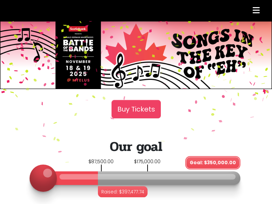Open the hamburger navigation menu
The image size is (272, 204).
point(256,10)
